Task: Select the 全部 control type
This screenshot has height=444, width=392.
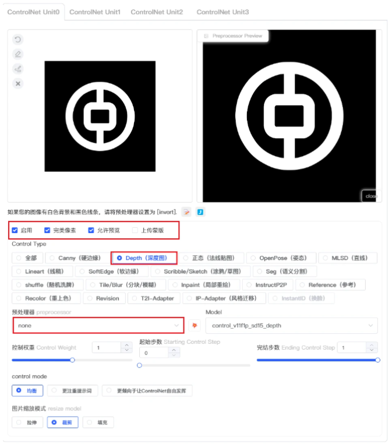Action: [27, 258]
